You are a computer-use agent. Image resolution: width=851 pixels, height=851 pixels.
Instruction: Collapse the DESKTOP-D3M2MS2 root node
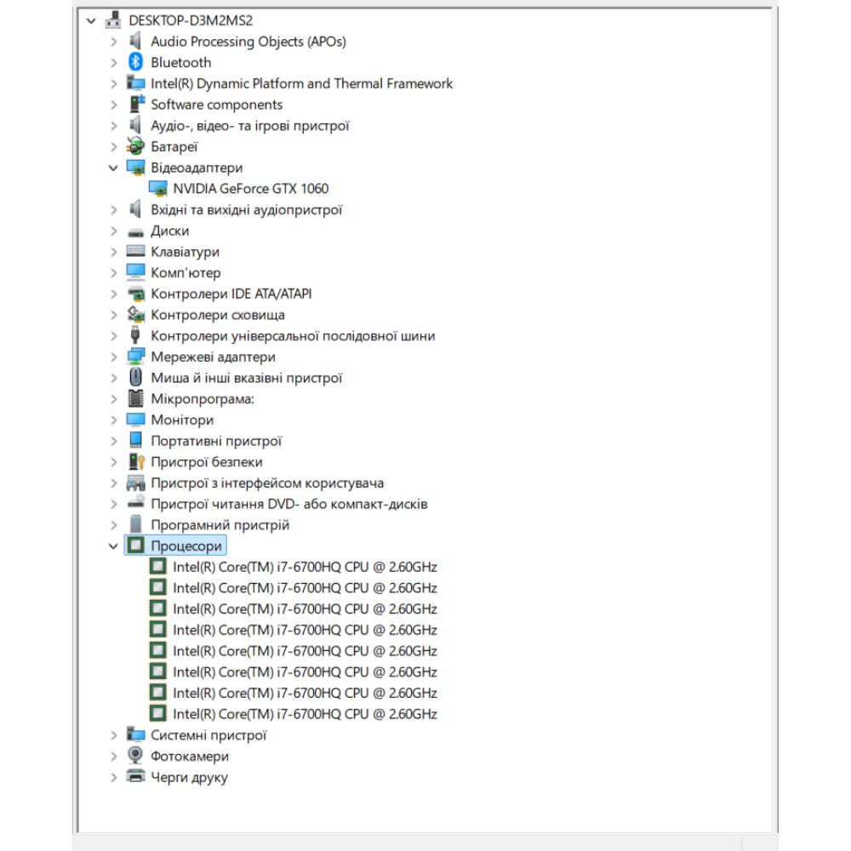click(92, 20)
